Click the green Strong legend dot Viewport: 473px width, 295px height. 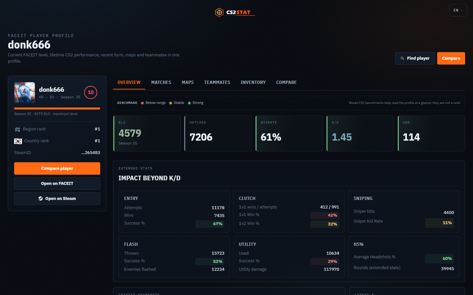tap(189, 103)
